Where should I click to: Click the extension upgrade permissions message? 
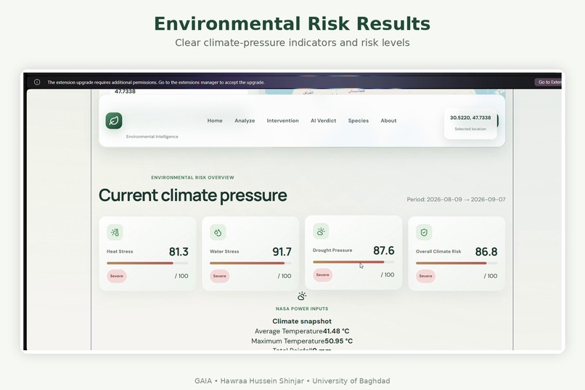tap(156, 83)
